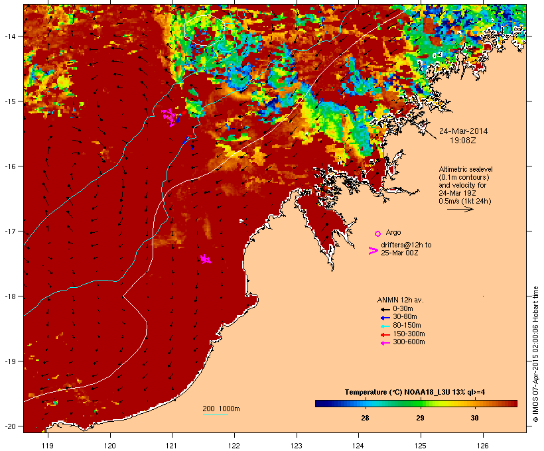
Task: Click the '150-300m' depth label
Action: tap(409, 334)
